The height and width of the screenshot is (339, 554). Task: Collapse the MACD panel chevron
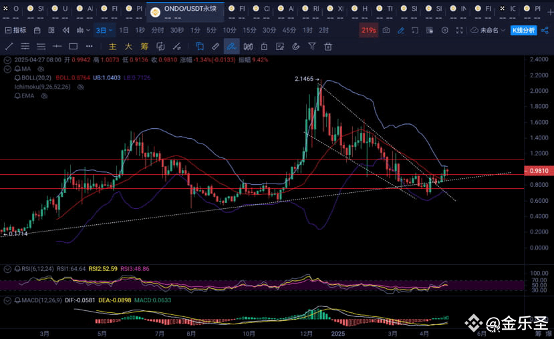tap(7, 300)
